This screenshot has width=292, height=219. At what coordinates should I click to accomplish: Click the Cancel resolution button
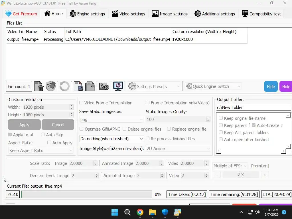click(58, 125)
